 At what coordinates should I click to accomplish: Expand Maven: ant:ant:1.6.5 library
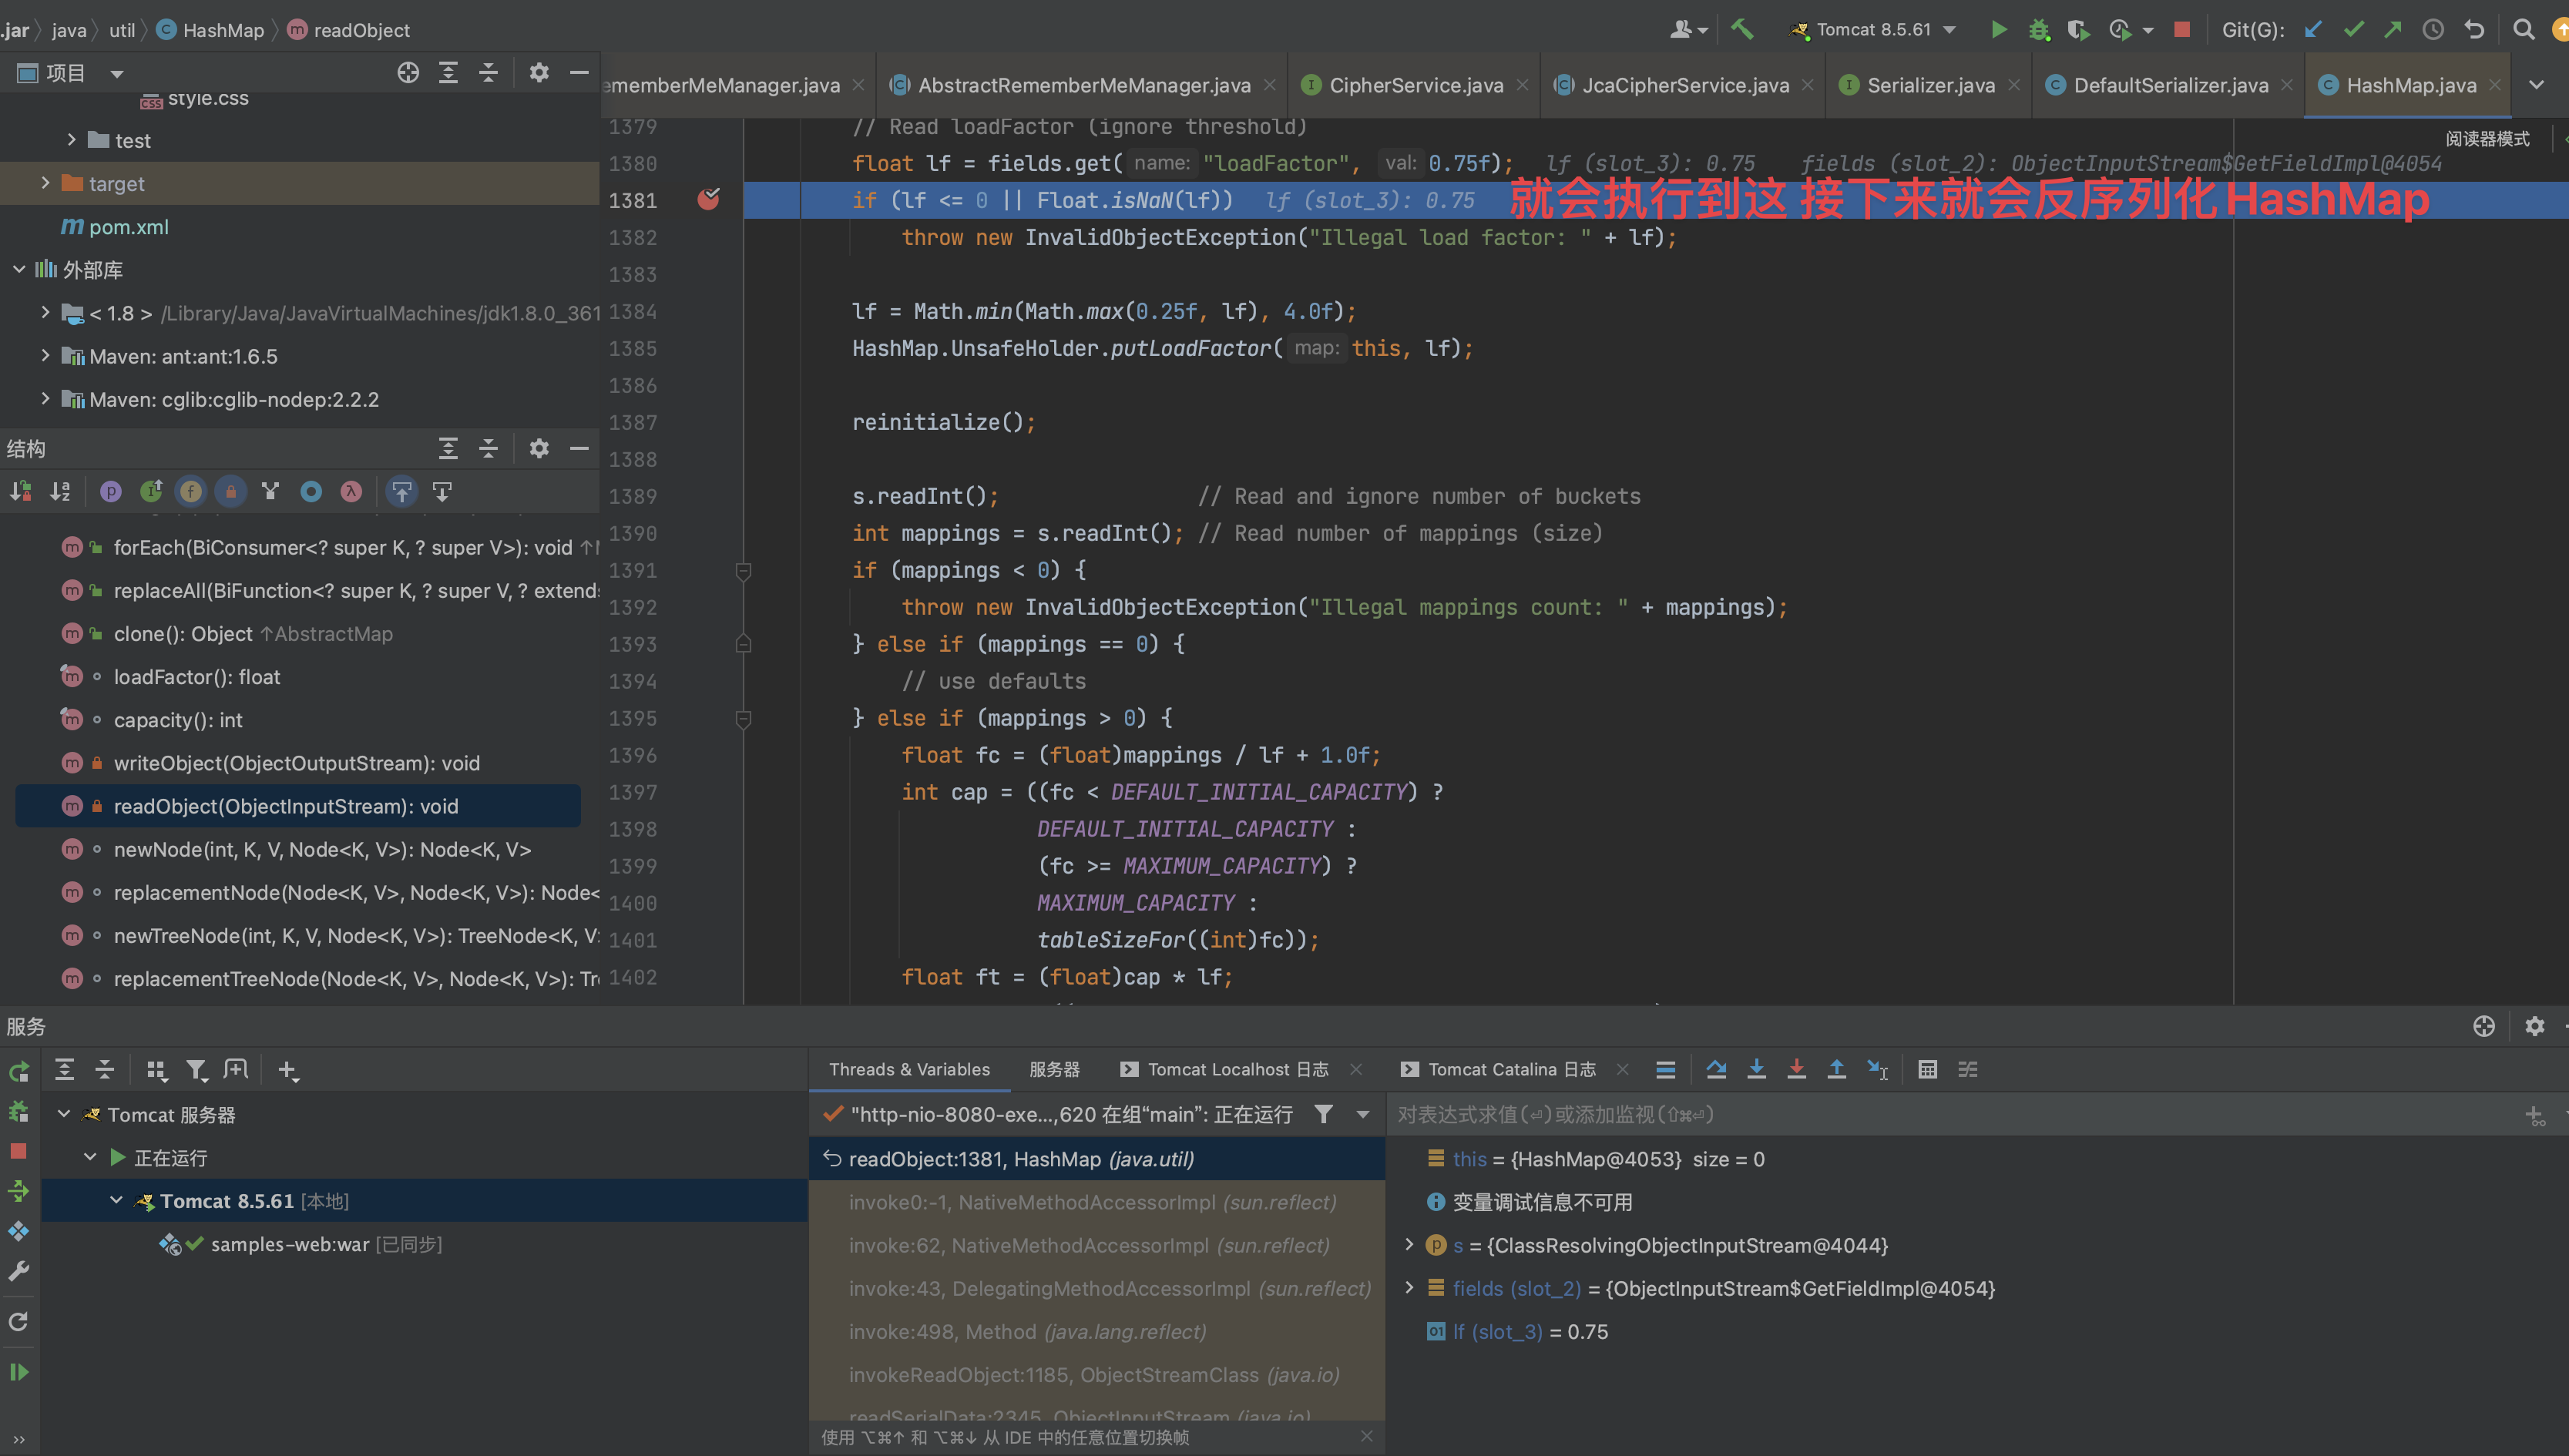click(45, 355)
